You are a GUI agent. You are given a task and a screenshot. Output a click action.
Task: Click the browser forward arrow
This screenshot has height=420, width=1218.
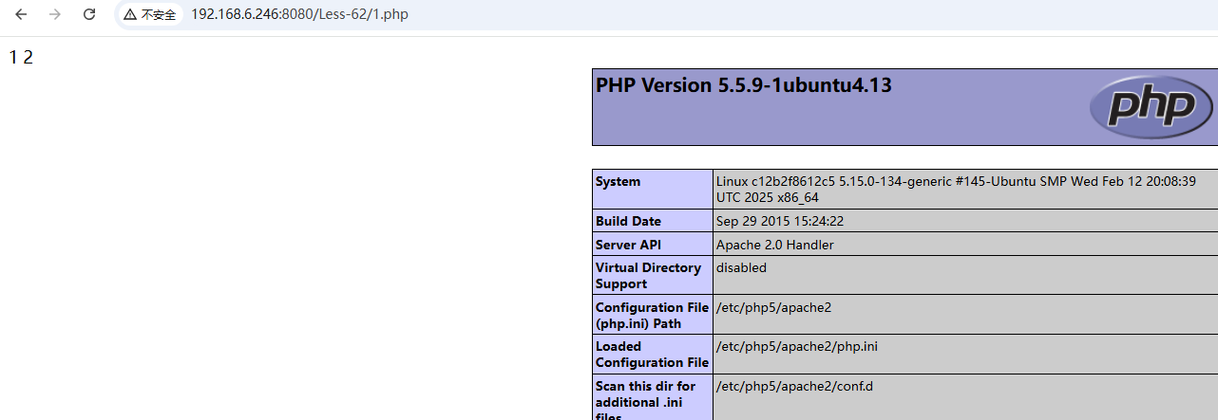point(55,14)
